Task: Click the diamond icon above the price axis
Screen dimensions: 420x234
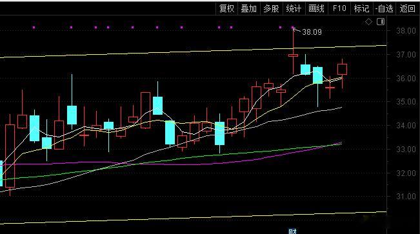Action: 369,22
